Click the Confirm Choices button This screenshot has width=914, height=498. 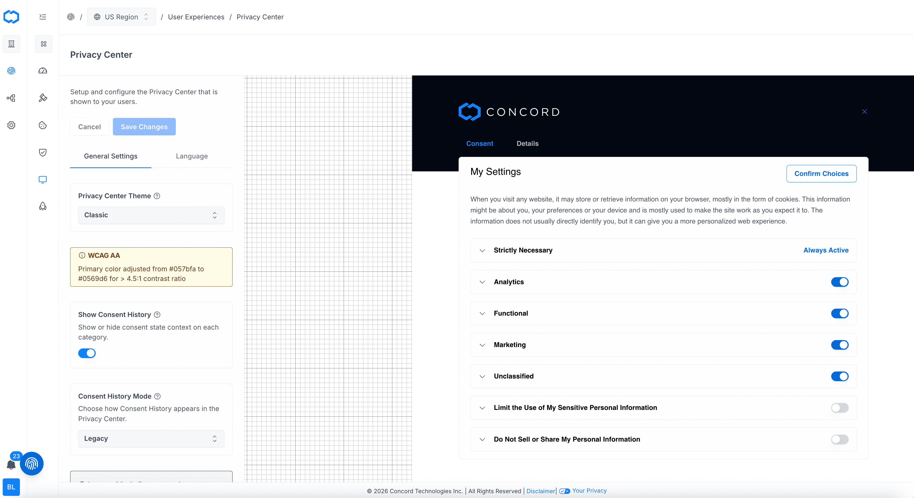[821, 174]
